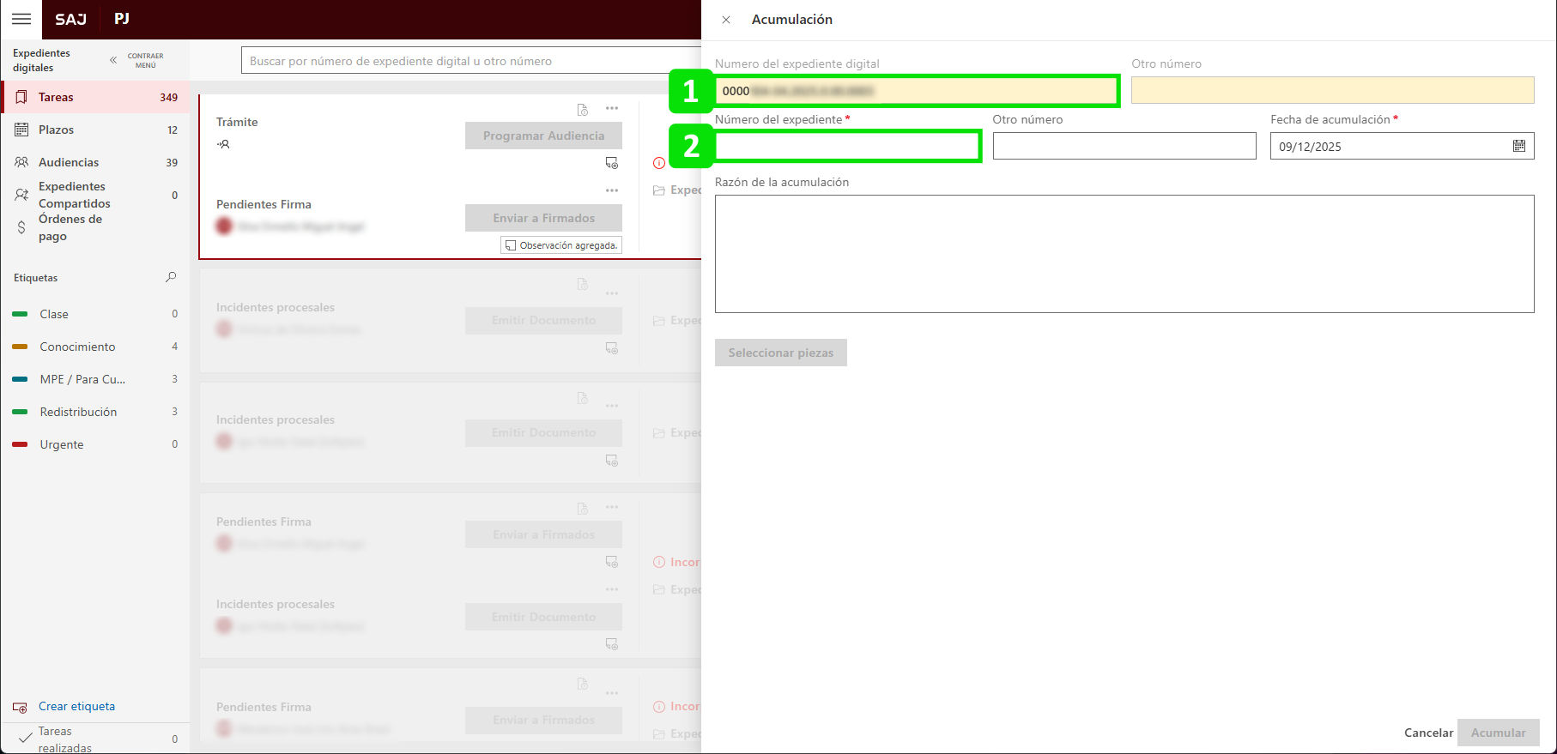Open Órdenes de pago section
Viewport: 1557px width, 754px height.
coord(70,227)
